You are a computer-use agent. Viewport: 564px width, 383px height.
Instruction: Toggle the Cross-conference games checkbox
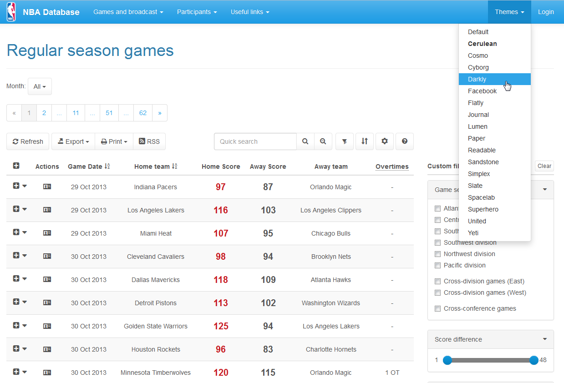point(437,308)
